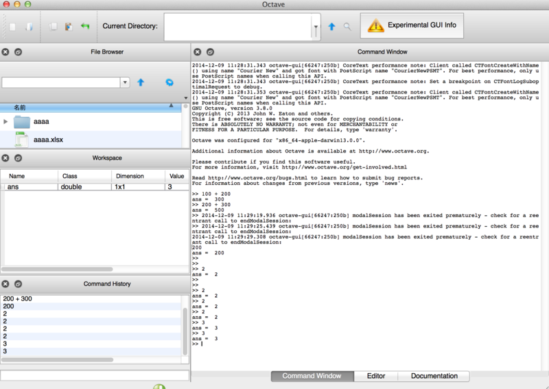Click the aaaa.xlsx spreadsheet file icon
Screen dimensions: 549x389
21,140
